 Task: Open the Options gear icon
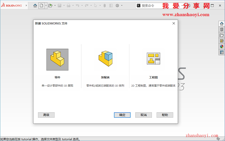[117, 6]
